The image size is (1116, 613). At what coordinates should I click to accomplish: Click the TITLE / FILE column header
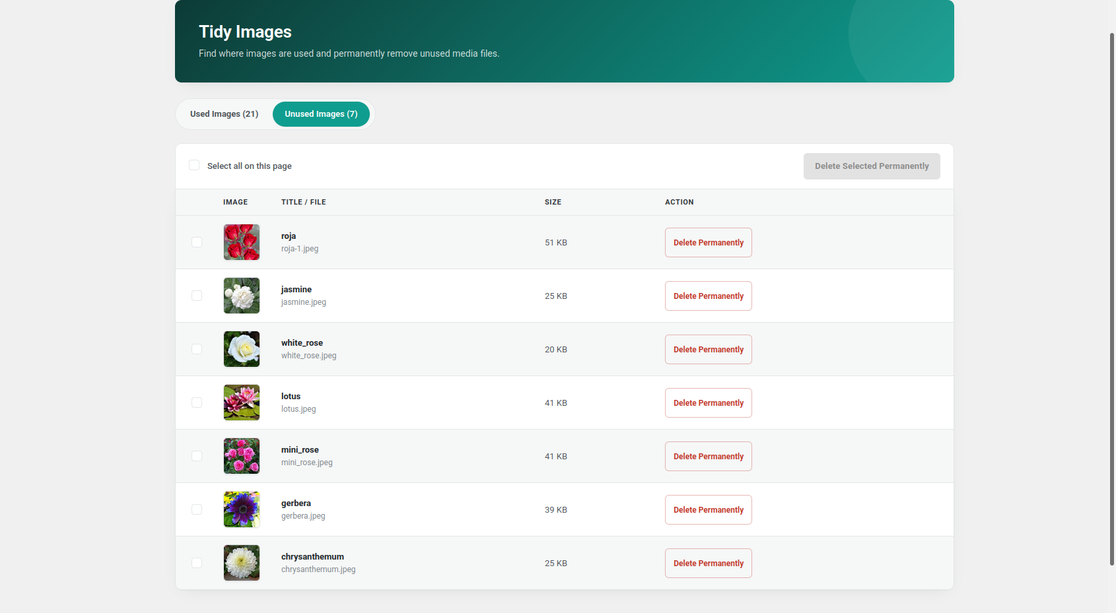304,202
